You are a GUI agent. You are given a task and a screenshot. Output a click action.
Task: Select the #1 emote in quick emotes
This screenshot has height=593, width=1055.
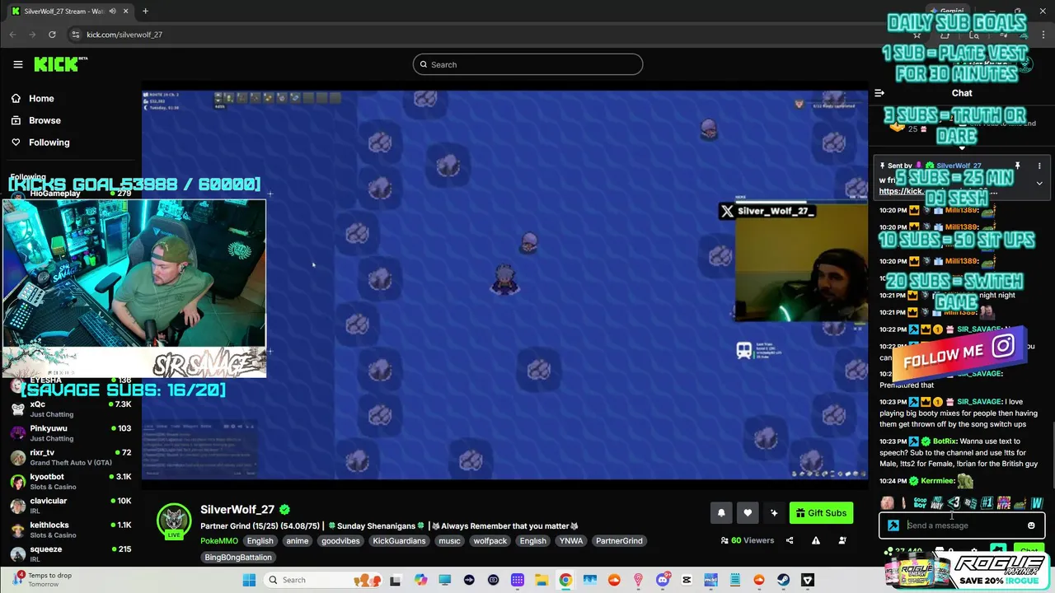pos(987,503)
